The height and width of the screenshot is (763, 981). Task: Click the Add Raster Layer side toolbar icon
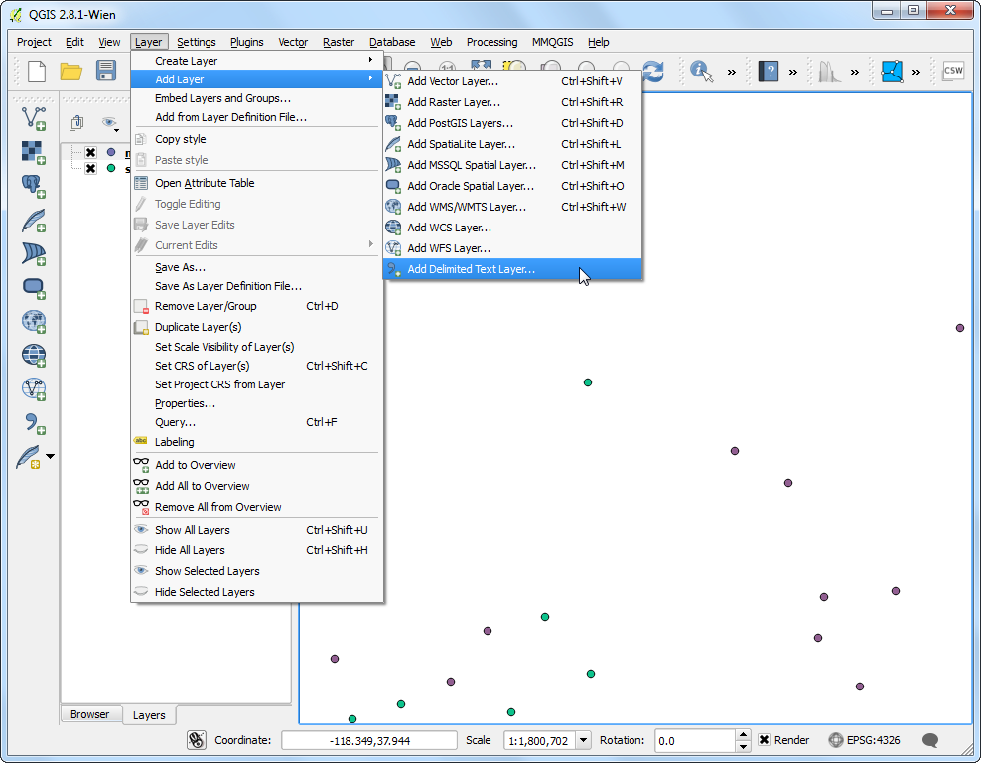34,152
